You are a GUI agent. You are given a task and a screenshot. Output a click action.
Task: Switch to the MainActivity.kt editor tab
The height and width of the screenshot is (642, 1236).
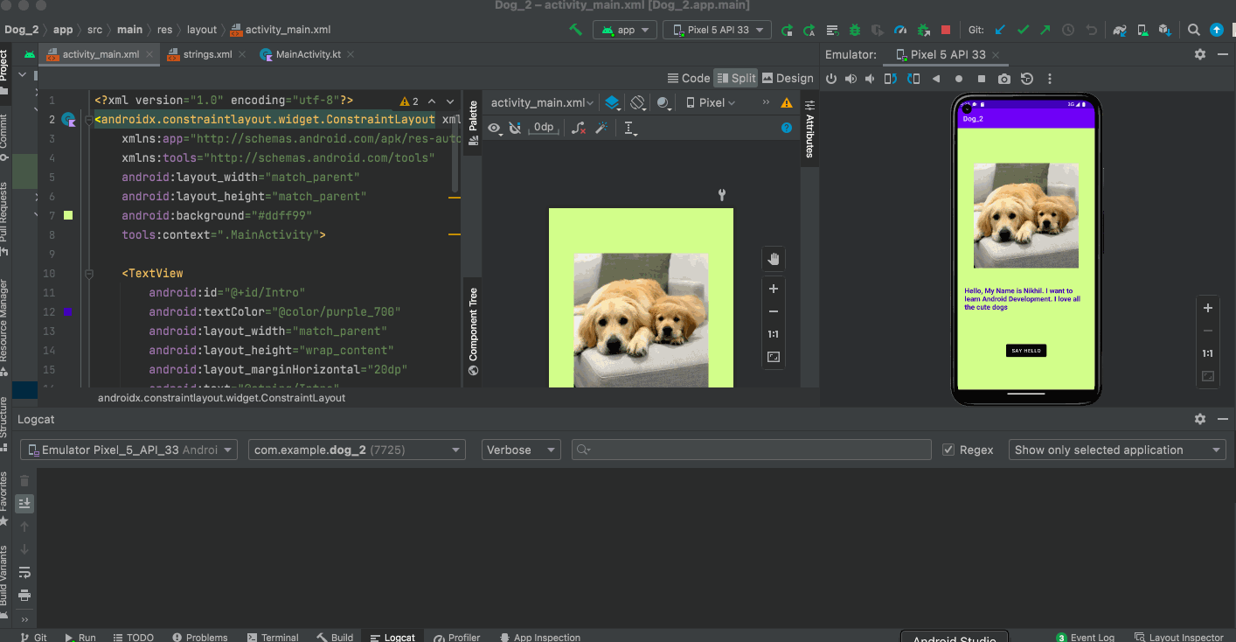point(309,54)
